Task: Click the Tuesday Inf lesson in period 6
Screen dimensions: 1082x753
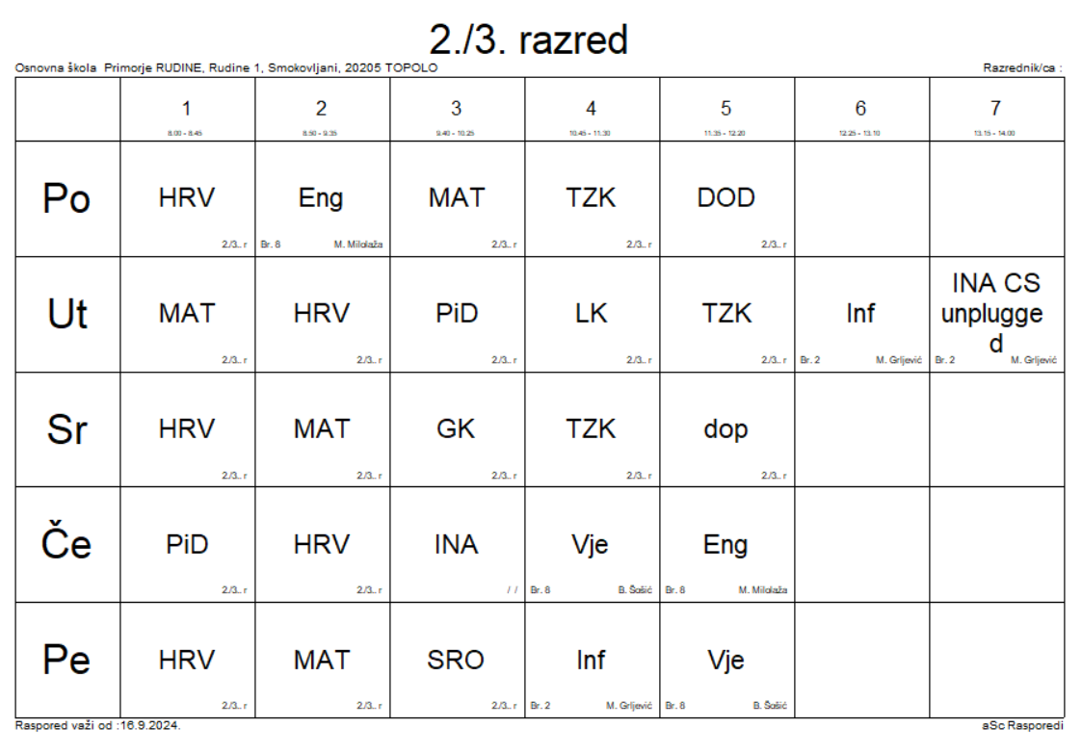Action: tap(861, 314)
